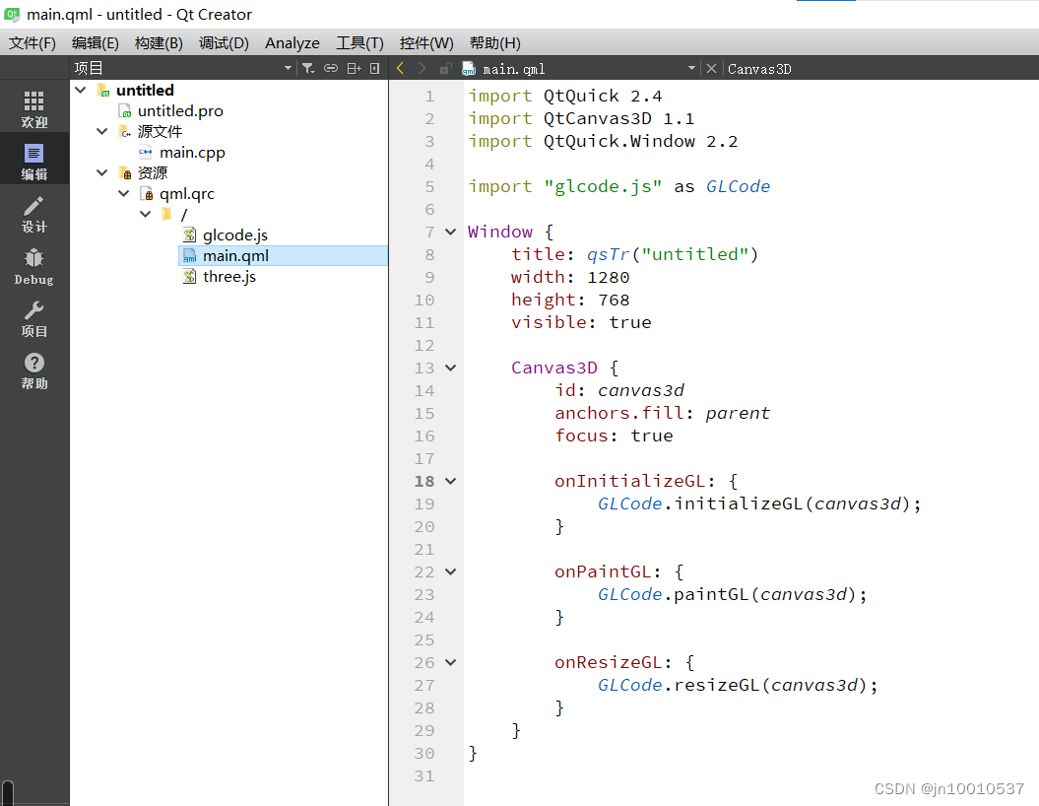Open the 帮助(H) menu

click(x=495, y=43)
